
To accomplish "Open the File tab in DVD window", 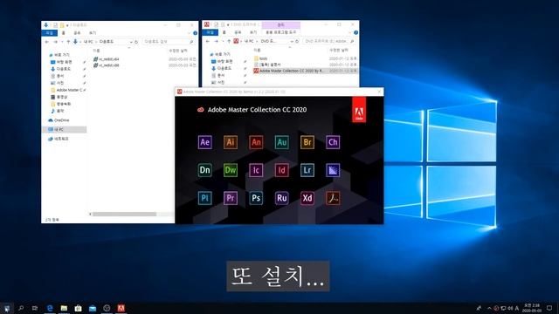I will pyautogui.click(x=210, y=32).
